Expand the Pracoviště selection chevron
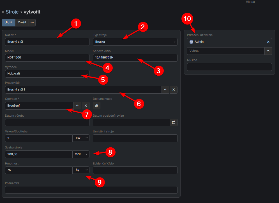This screenshot has width=279, height=203. click(x=165, y=90)
